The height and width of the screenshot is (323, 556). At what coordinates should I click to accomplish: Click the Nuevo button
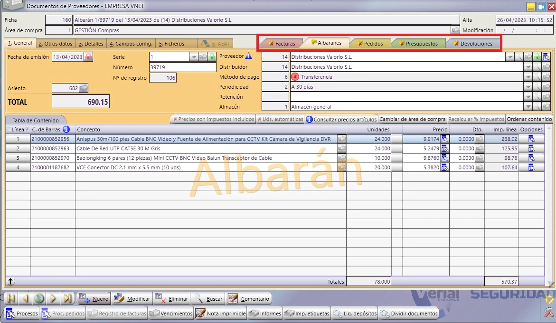(x=94, y=298)
